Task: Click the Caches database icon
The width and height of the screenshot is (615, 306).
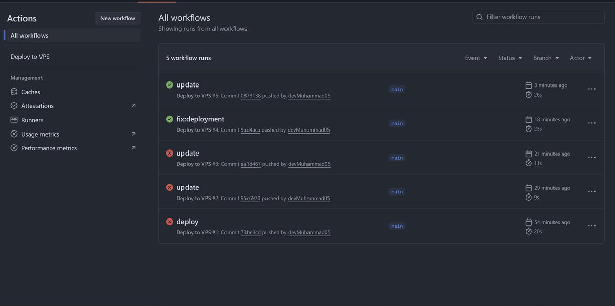Action: [14, 92]
